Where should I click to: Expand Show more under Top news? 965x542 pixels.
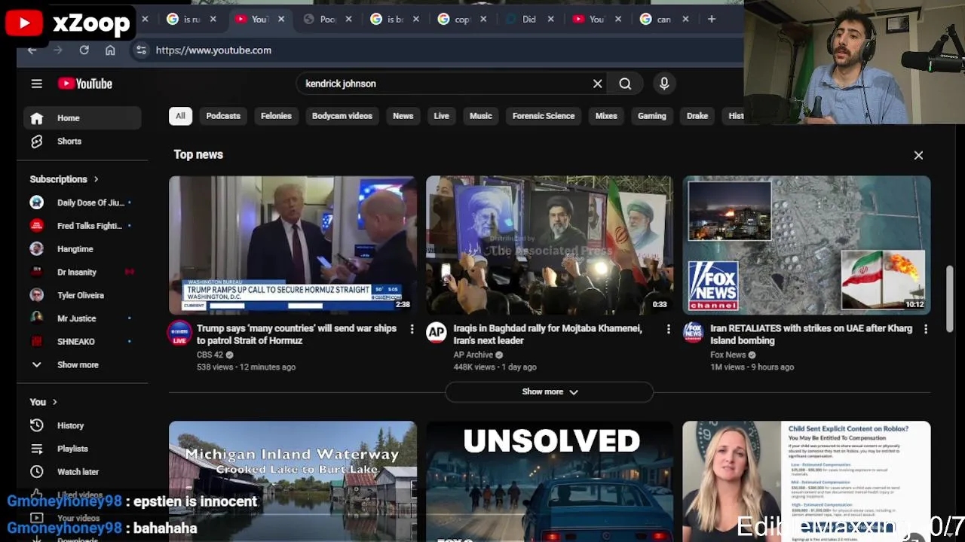550,391
